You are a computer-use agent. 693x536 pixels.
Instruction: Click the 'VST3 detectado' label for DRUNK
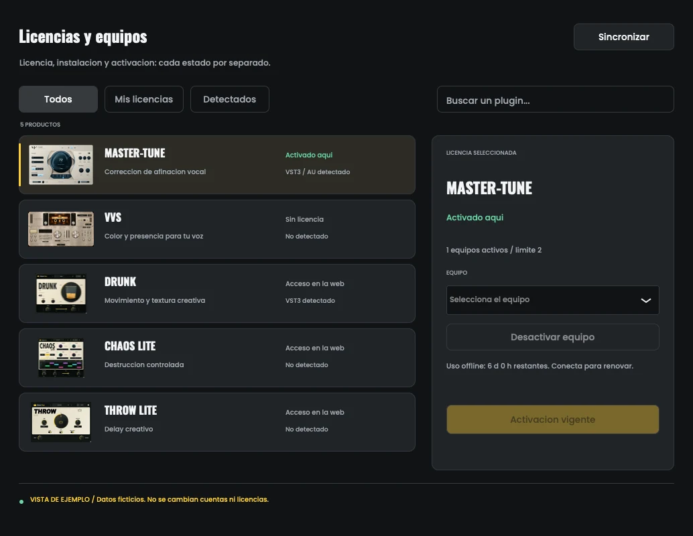click(x=310, y=300)
